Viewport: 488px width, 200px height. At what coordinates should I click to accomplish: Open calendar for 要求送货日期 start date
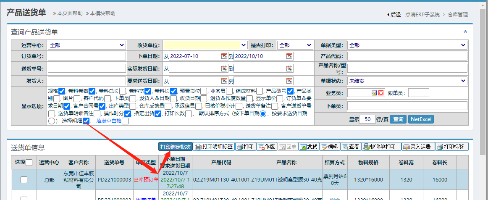point(224,81)
